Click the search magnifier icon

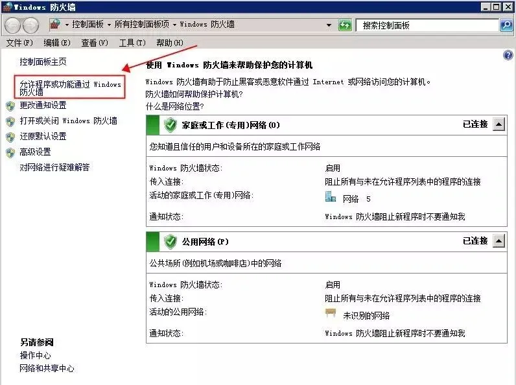click(x=506, y=25)
